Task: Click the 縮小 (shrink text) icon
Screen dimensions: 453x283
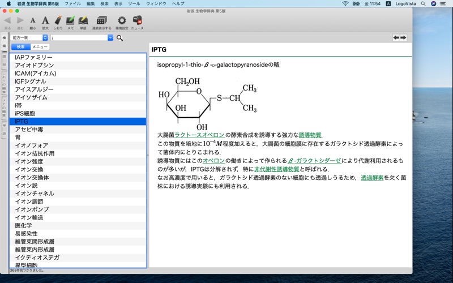Action: click(x=32, y=21)
